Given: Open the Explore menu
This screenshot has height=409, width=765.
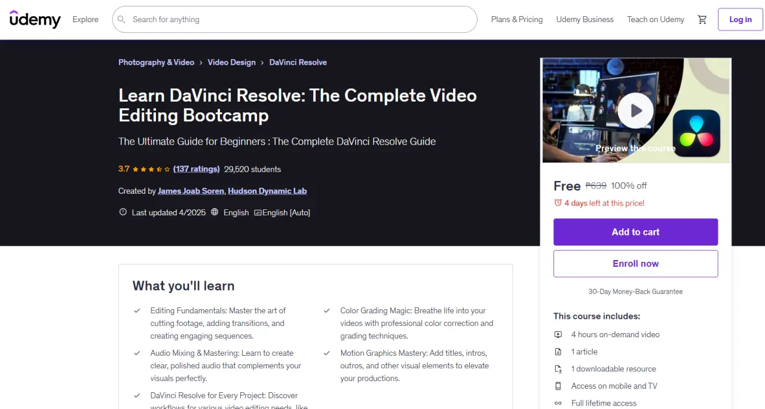Looking at the screenshot, I should coord(85,20).
